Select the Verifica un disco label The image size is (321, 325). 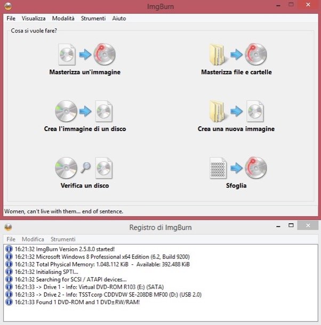click(85, 185)
